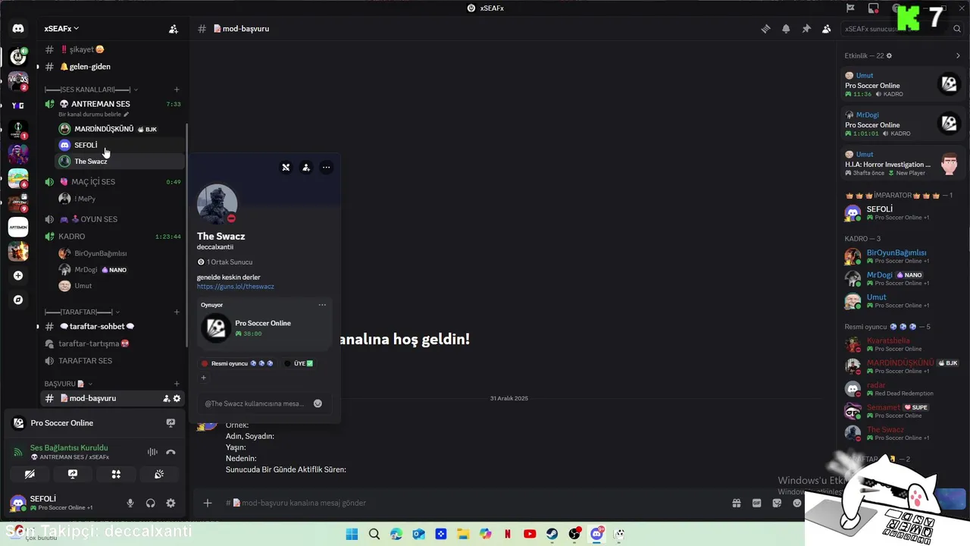The image size is (970, 546).
Task: Create invite for mod-başvuru channel
Action: click(166, 398)
